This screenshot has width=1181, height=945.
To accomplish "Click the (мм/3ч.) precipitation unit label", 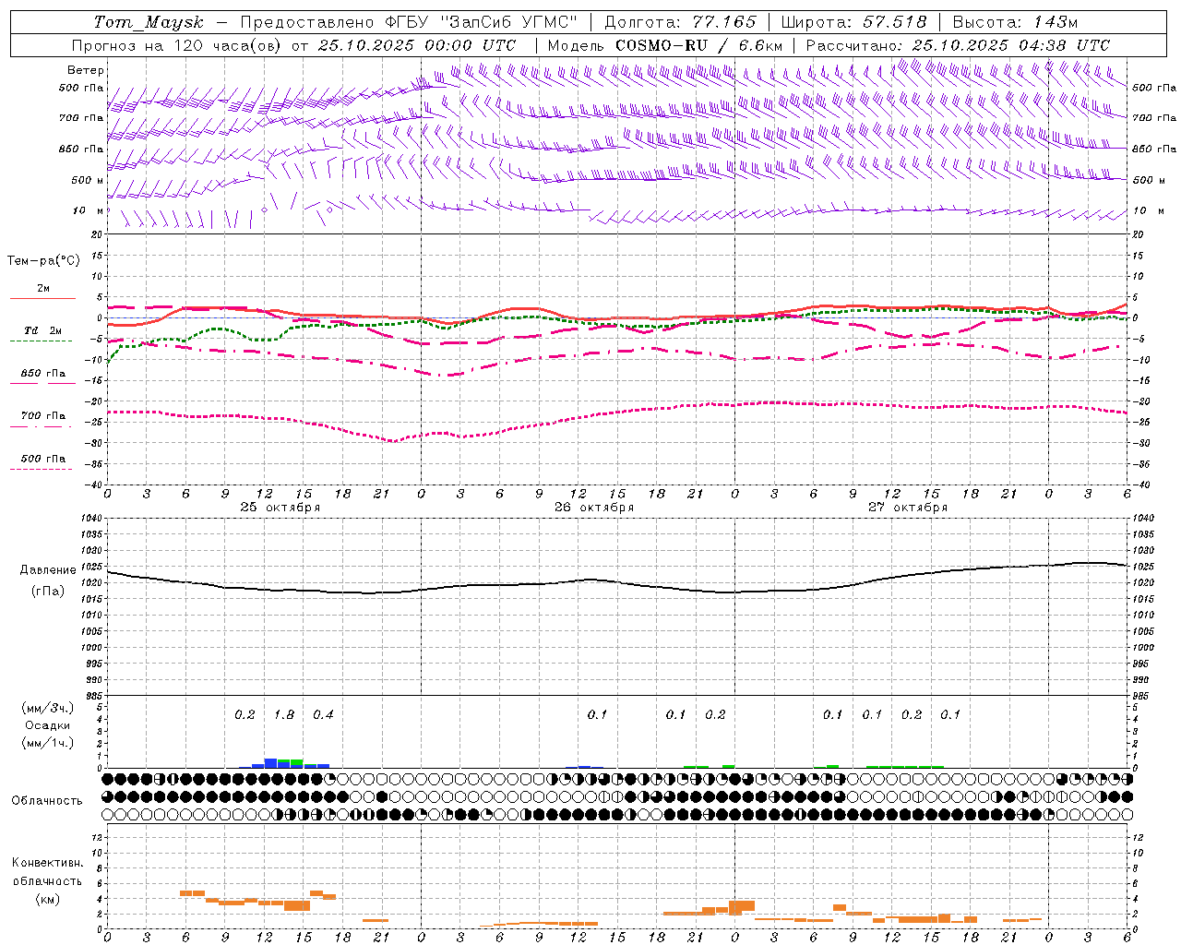I will [48, 708].
